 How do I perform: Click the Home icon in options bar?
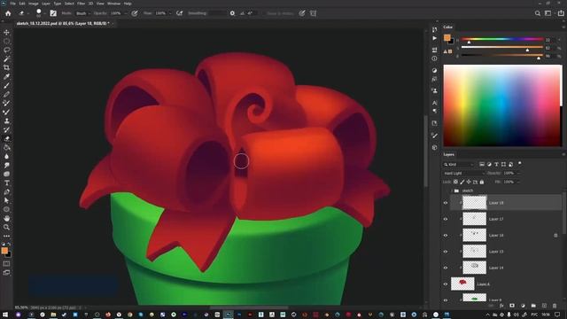tap(8, 13)
